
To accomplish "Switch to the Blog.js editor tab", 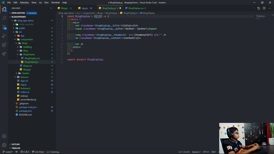I will pos(65,8).
